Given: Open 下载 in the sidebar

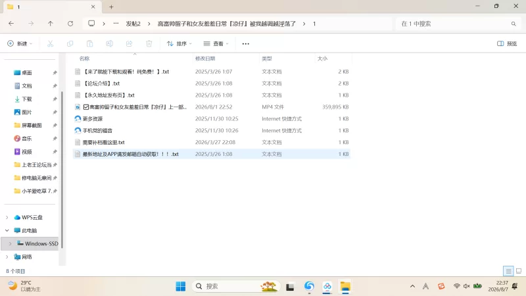Looking at the screenshot, I should pos(27,99).
